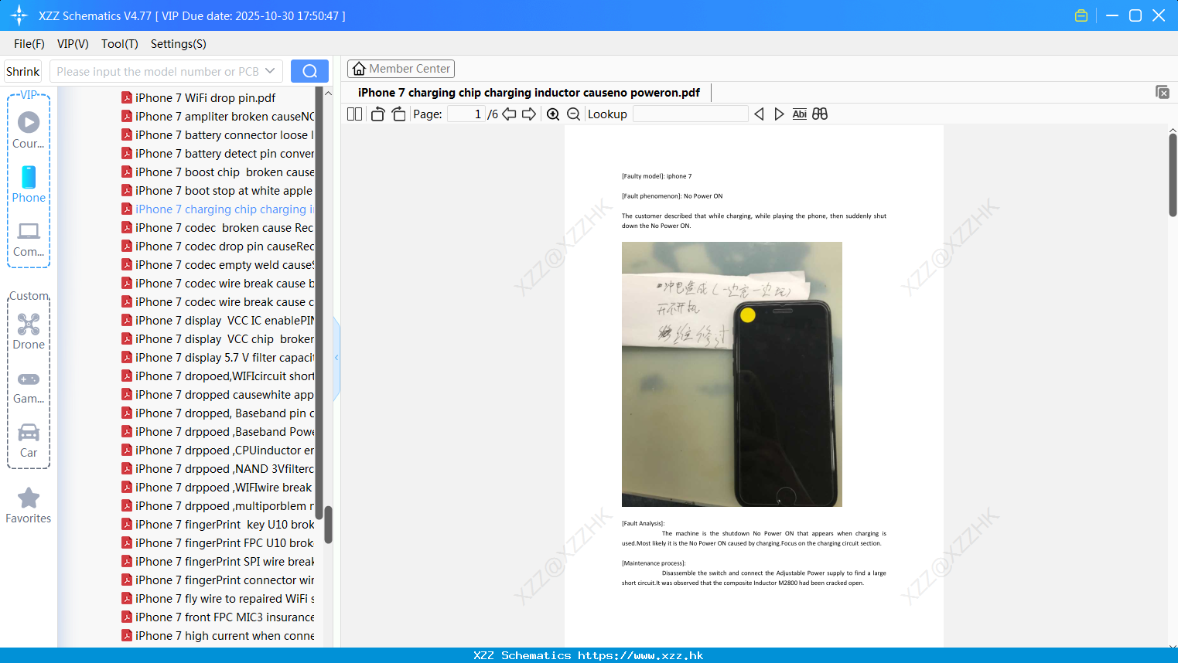The height and width of the screenshot is (663, 1178).
Task: Open iPhone 7 fly wire to repaired WiFi
Action: (217, 599)
